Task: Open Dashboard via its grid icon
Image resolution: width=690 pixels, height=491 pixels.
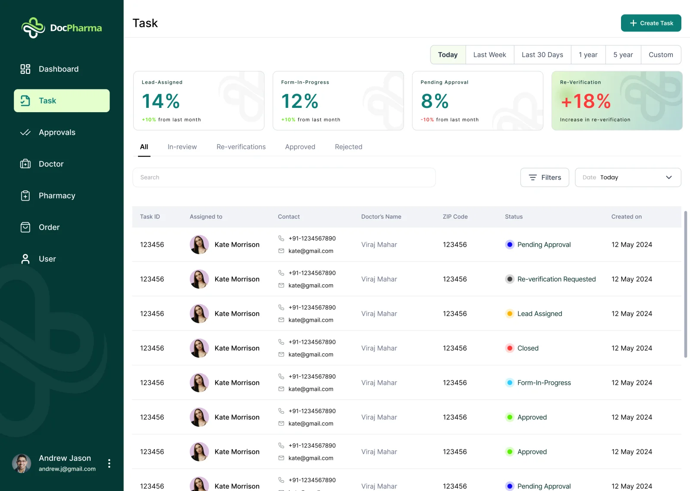Action: 25,69
